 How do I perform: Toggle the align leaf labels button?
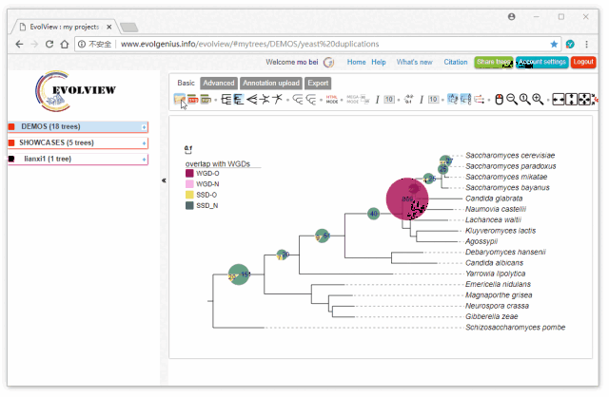pyautogui.click(x=465, y=100)
